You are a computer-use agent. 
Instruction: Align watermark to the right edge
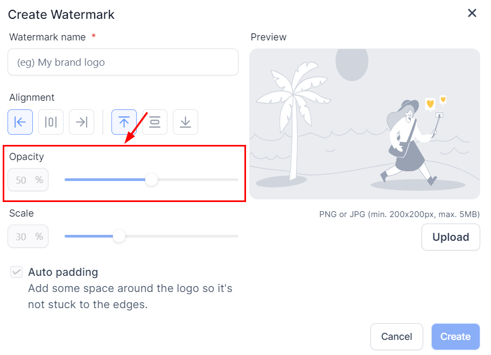[x=81, y=122]
